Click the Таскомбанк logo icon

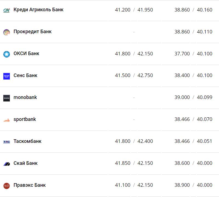pos(7,142)
